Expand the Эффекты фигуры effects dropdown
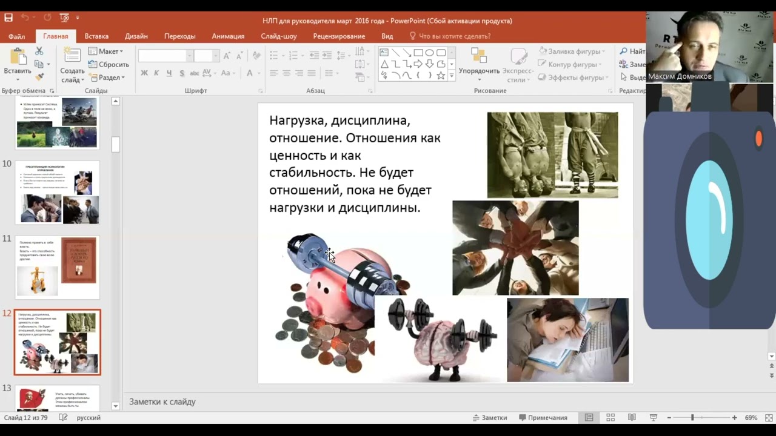The image size is (776, 436). 572,78
